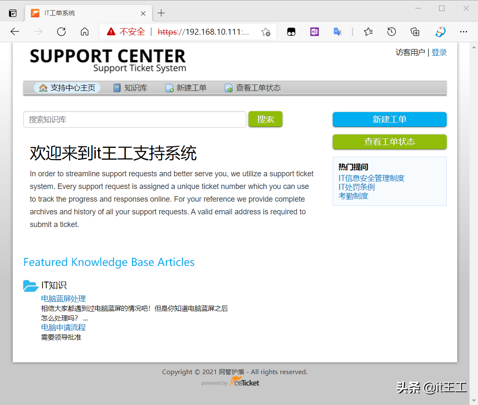Open IT信息安全管理制度 article link

click(371, 178)
